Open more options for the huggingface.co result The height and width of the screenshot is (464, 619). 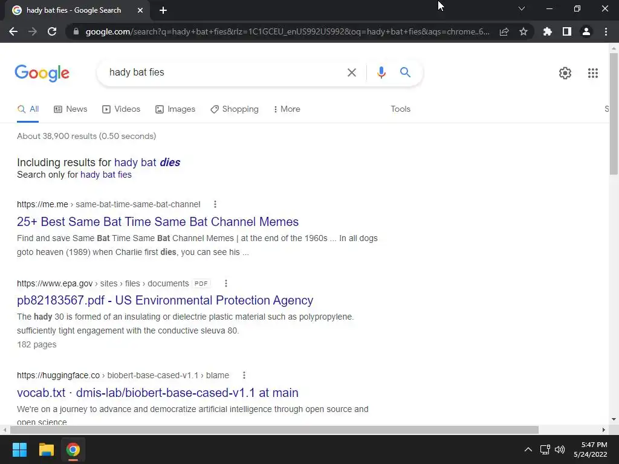coord(244,375)
